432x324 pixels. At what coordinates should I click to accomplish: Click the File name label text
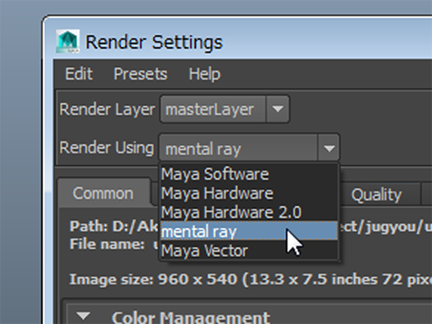coord(107,244)
